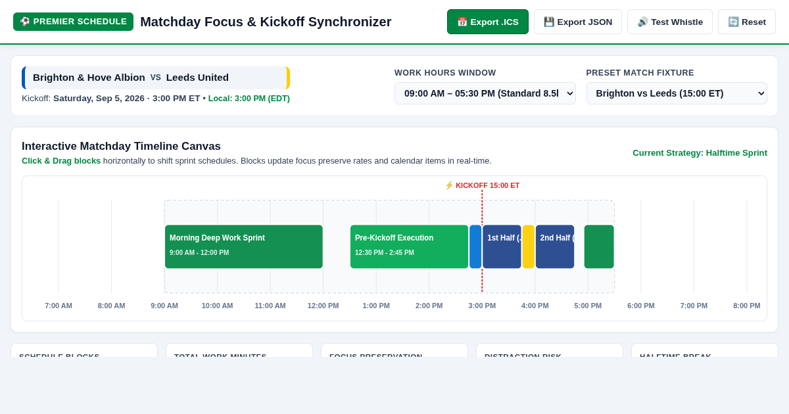The width and height of the screenshot is (789, 414).
Task: Click the Local: 3:00 PM (EDT) text
Action: [249, 99]
